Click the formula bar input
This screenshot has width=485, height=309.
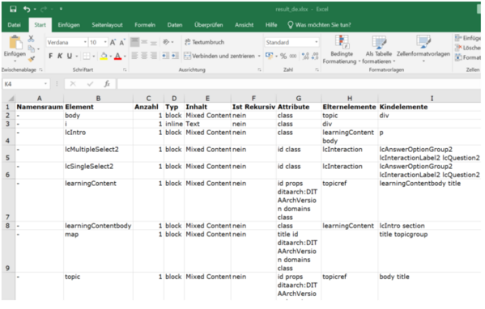pyautogui.click(x=299, y=84)
